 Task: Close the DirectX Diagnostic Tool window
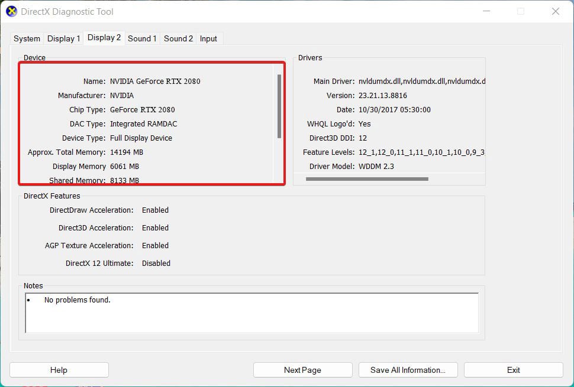[555, 11]
